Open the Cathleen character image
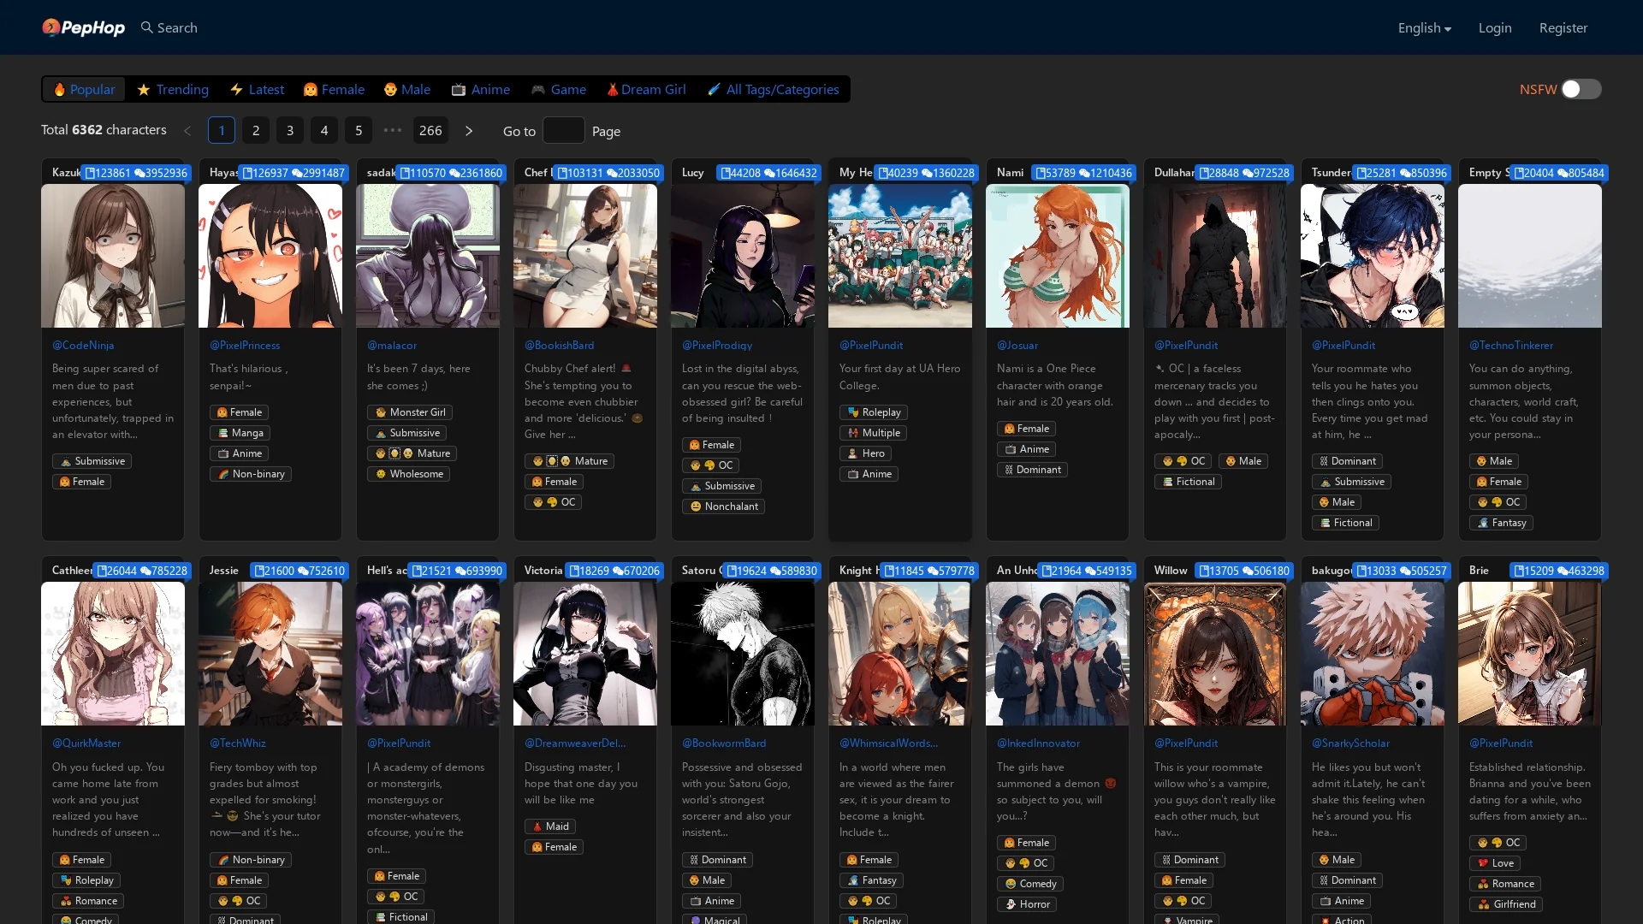Image resolution: width=1643 pixels, height=924 pixels. (x=113, y=654)
